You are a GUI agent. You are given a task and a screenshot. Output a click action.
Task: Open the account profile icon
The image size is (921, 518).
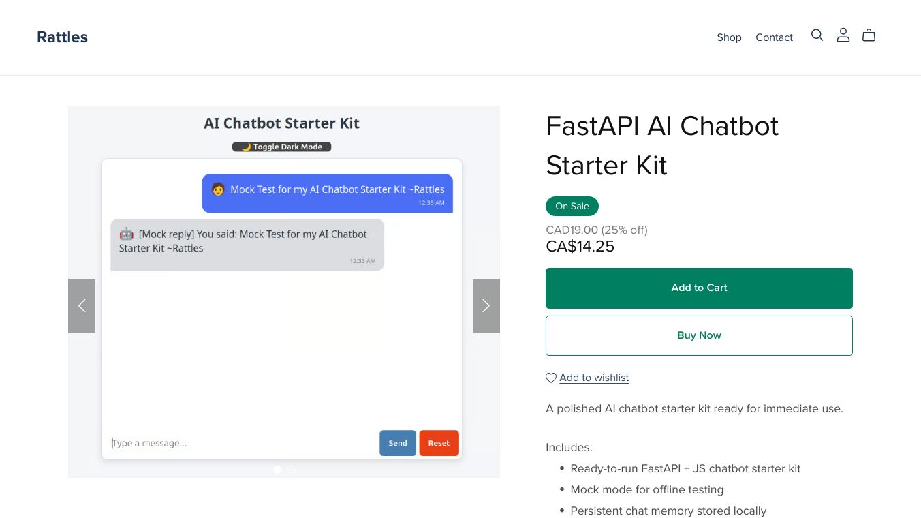pos(843,35)
